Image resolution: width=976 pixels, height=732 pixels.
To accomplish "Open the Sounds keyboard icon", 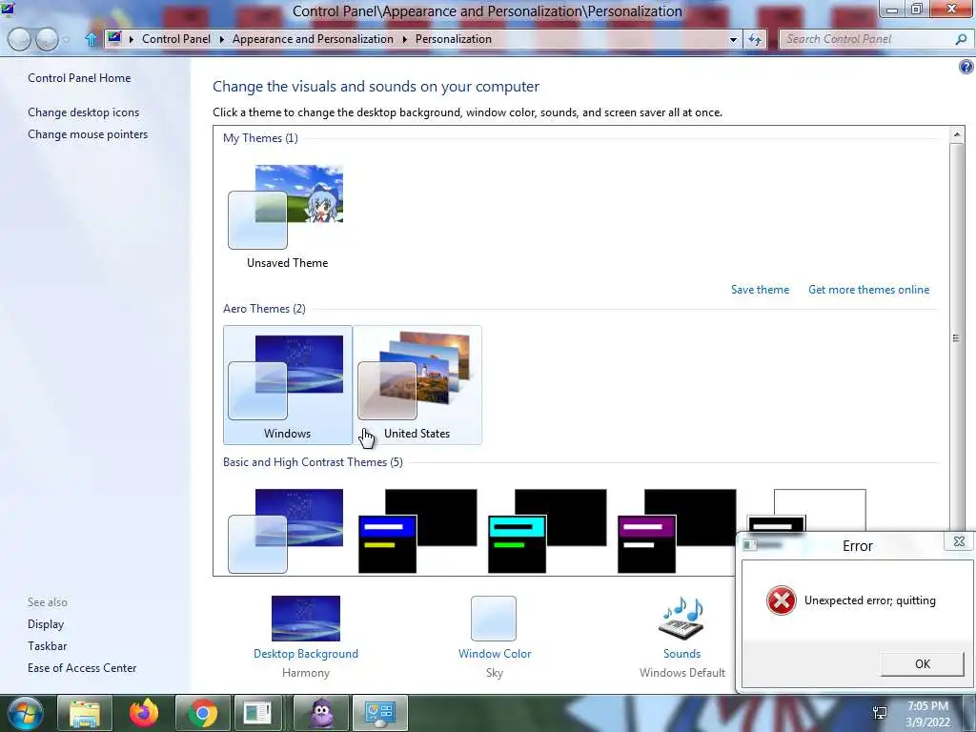I will pos(681,619).
